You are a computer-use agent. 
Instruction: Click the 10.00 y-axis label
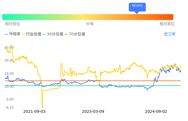click(9, 87)
